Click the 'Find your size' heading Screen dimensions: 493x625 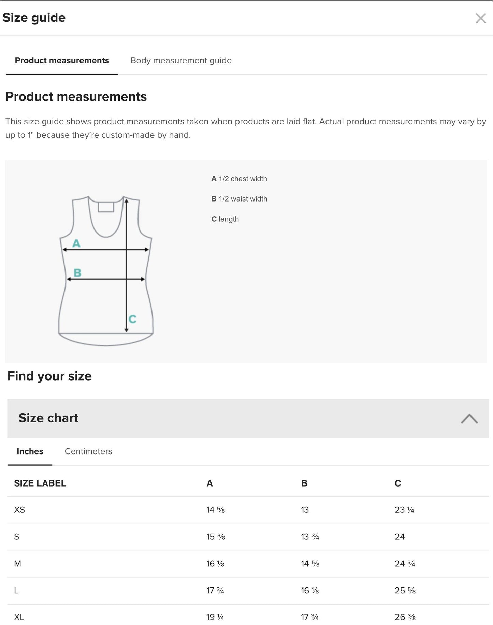[x=49, y=376]
